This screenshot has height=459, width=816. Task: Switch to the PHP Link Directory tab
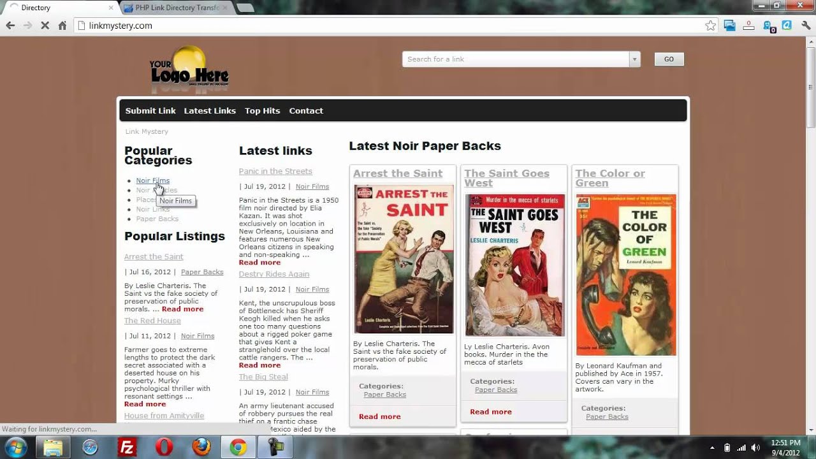(176, 8)
